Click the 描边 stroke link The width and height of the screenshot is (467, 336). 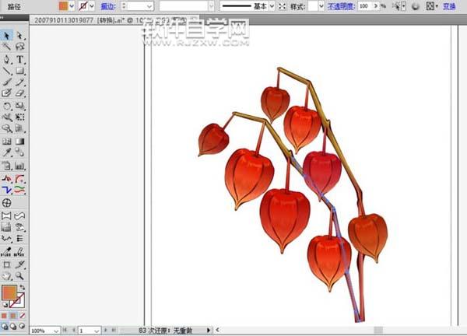[x=107, y=6]
